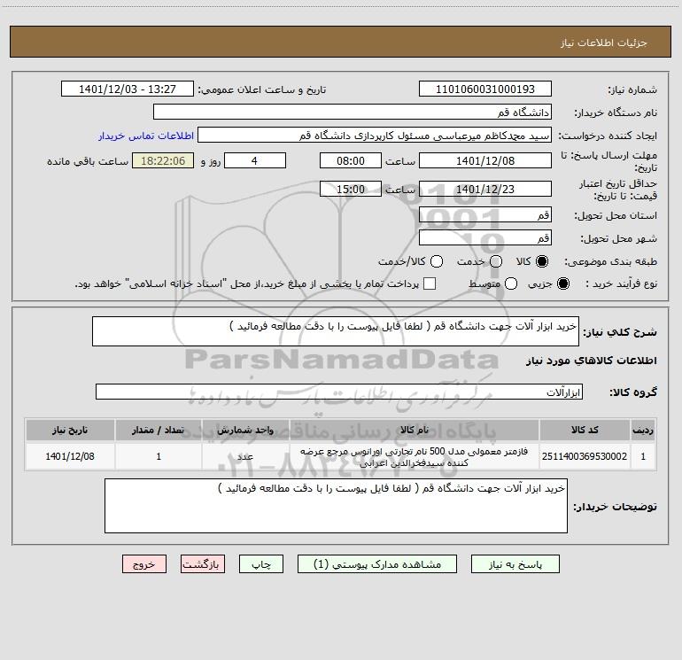Click the announcement date field 1401/12/03 - 13:27

(128, 89)
